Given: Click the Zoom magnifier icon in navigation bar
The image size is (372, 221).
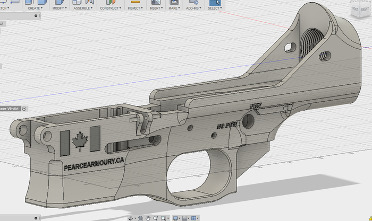Looking at the screenshot, I should (155, 218).
